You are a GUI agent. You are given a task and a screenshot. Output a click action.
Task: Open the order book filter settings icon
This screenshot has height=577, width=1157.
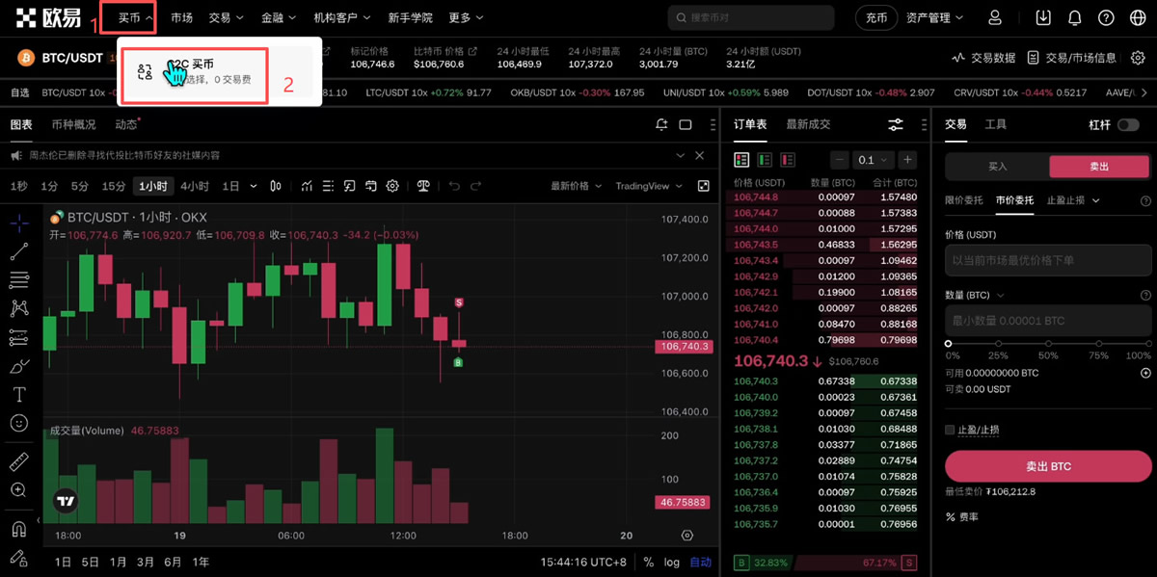coord(896,125)
